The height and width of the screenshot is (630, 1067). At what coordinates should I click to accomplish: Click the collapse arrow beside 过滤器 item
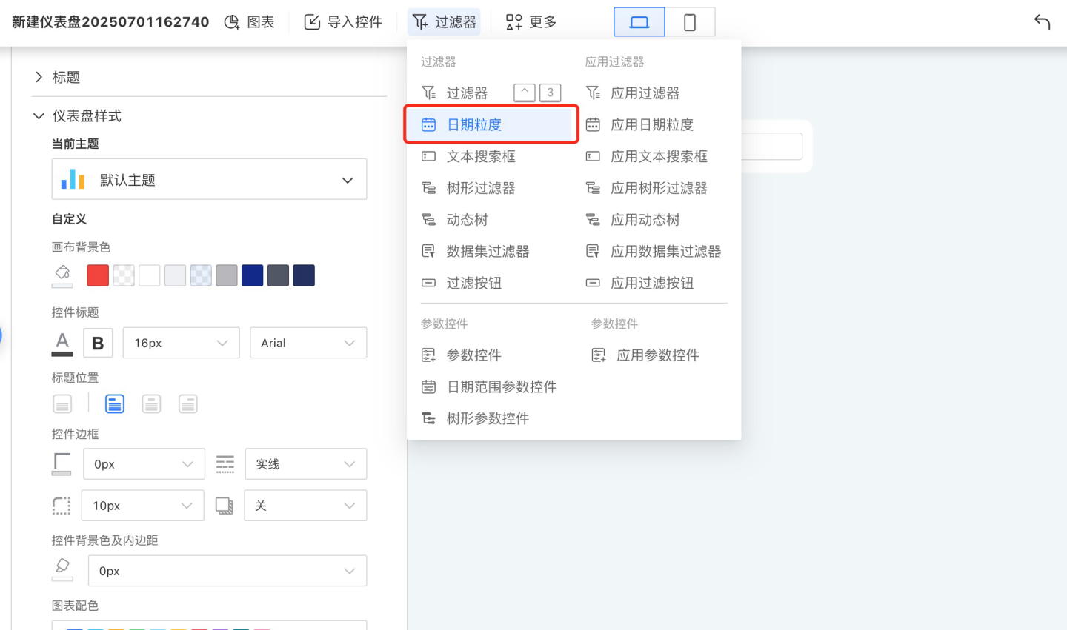click(524, 93)
